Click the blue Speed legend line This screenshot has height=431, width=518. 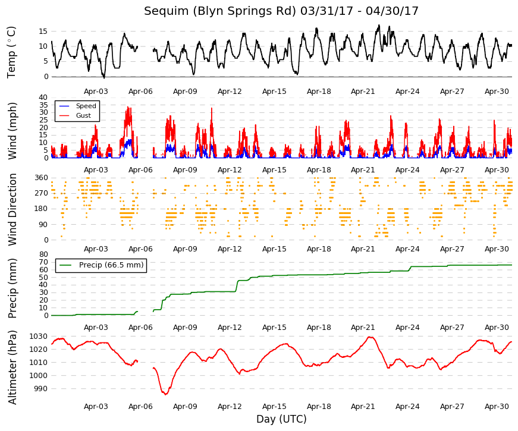pyautogui.click(x=64, y=106)
